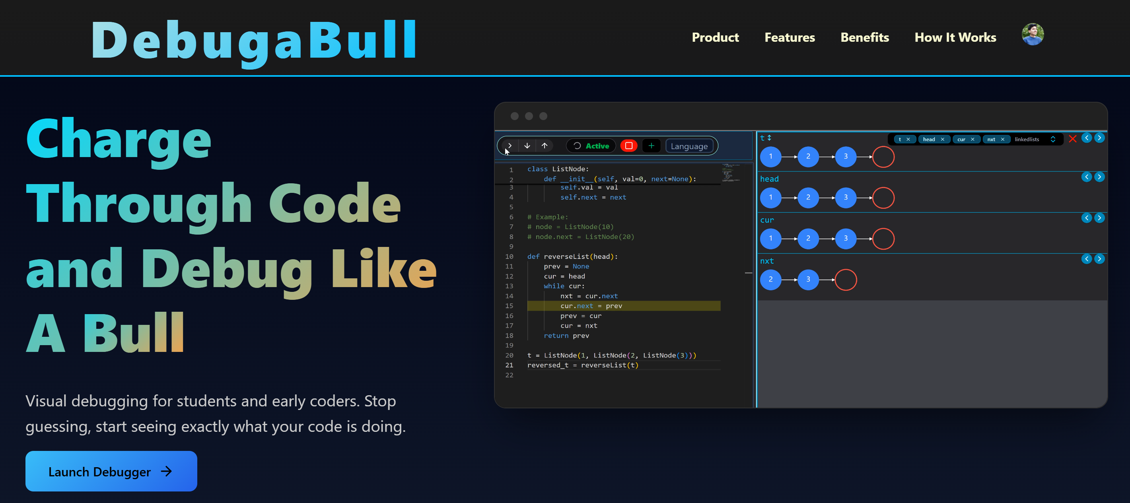Click the step out up arrow
The image size is (1130, 503).
[x=545, y=146]
